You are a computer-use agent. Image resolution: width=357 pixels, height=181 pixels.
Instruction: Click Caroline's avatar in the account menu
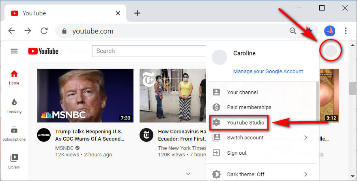pos(219,57)
